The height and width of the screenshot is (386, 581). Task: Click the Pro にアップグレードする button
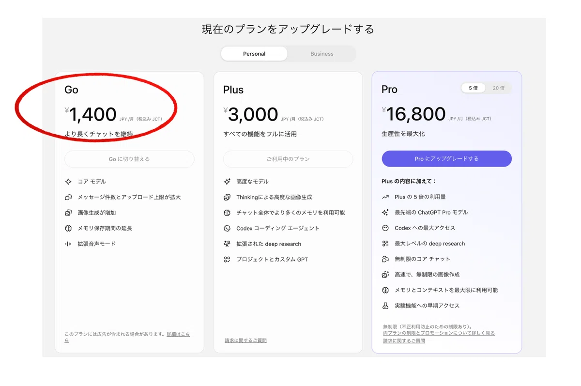pyautogui.click(x=446, y=159)
